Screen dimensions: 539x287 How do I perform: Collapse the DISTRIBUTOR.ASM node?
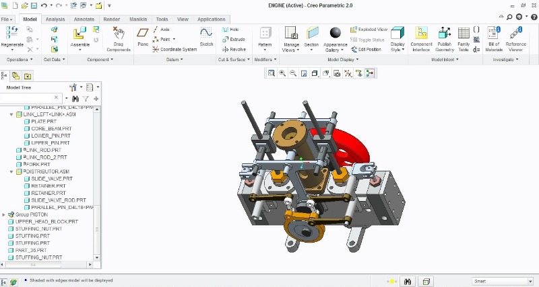click(11, 171)
